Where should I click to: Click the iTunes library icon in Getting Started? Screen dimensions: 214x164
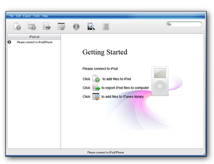click(x=96, y=96)
